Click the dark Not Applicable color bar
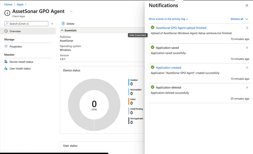Image resolution: width=253 pixels, height=154 pixels. (x=129, y=121)
